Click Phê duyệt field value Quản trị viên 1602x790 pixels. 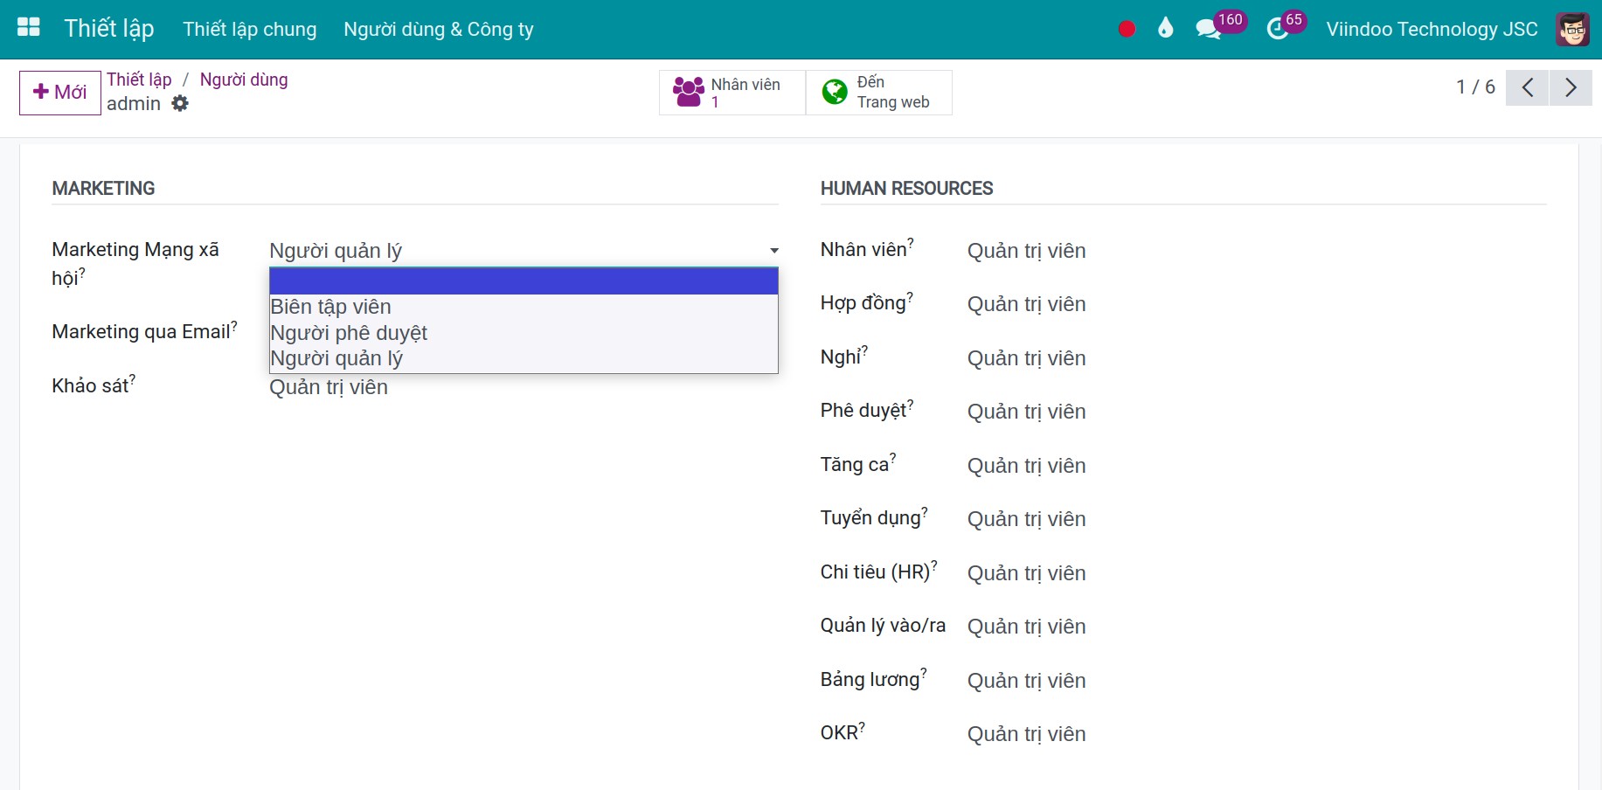[x=1026, y=412]
